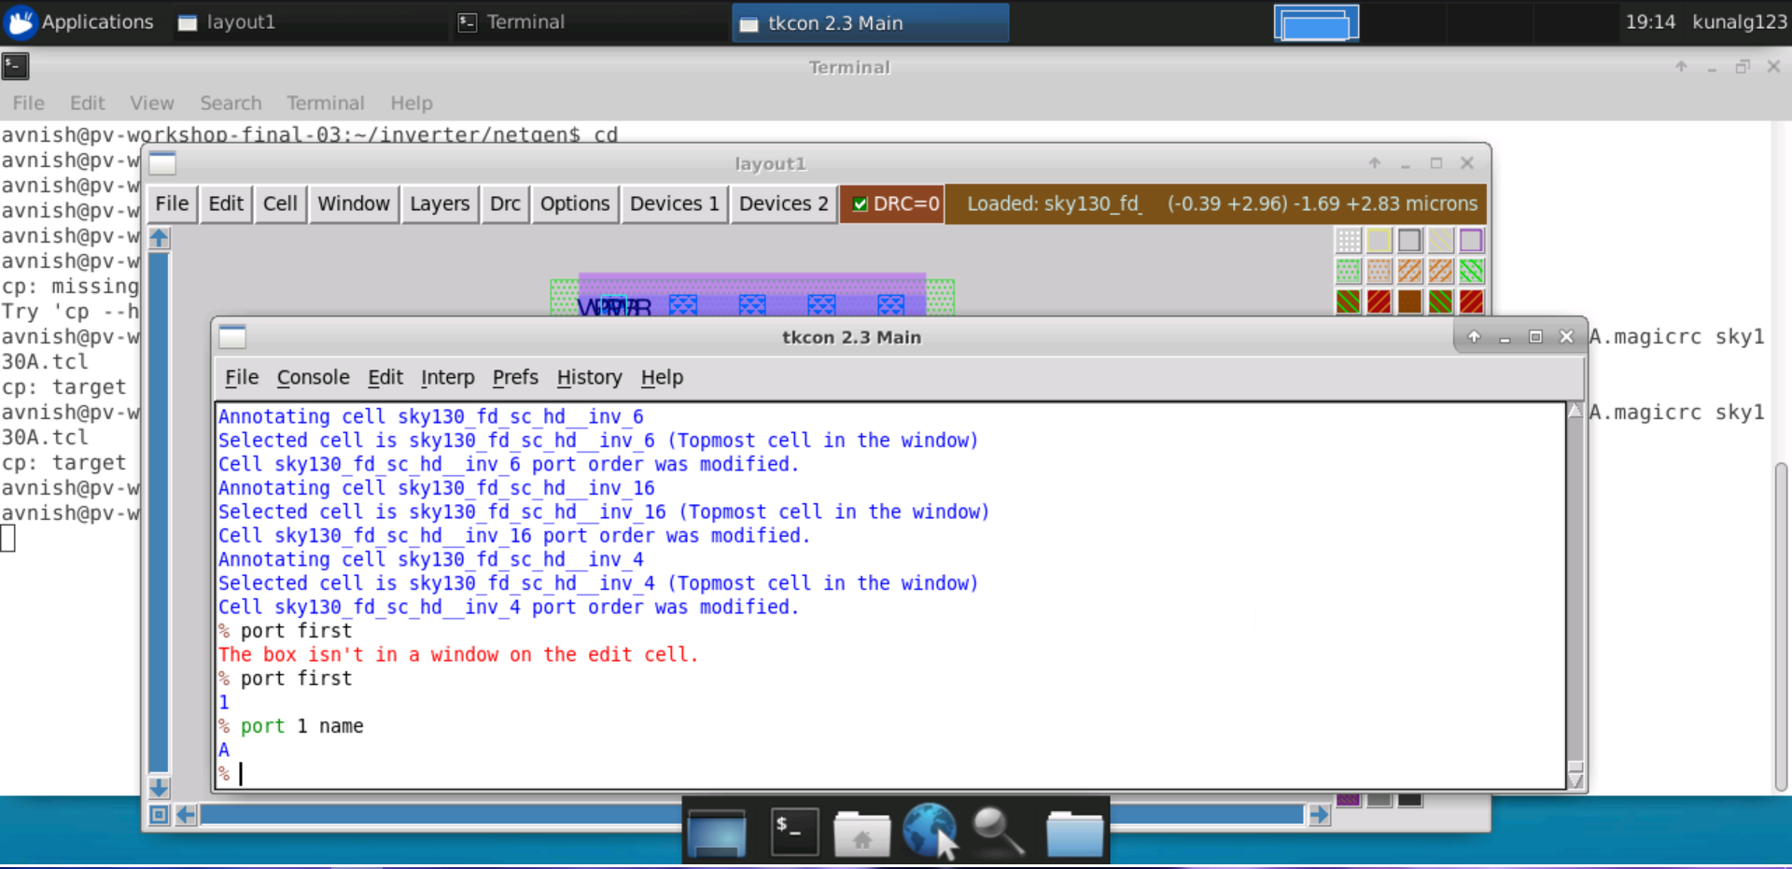Select the red-striped poly layer swatch in Magic

tap(1379, 301)
